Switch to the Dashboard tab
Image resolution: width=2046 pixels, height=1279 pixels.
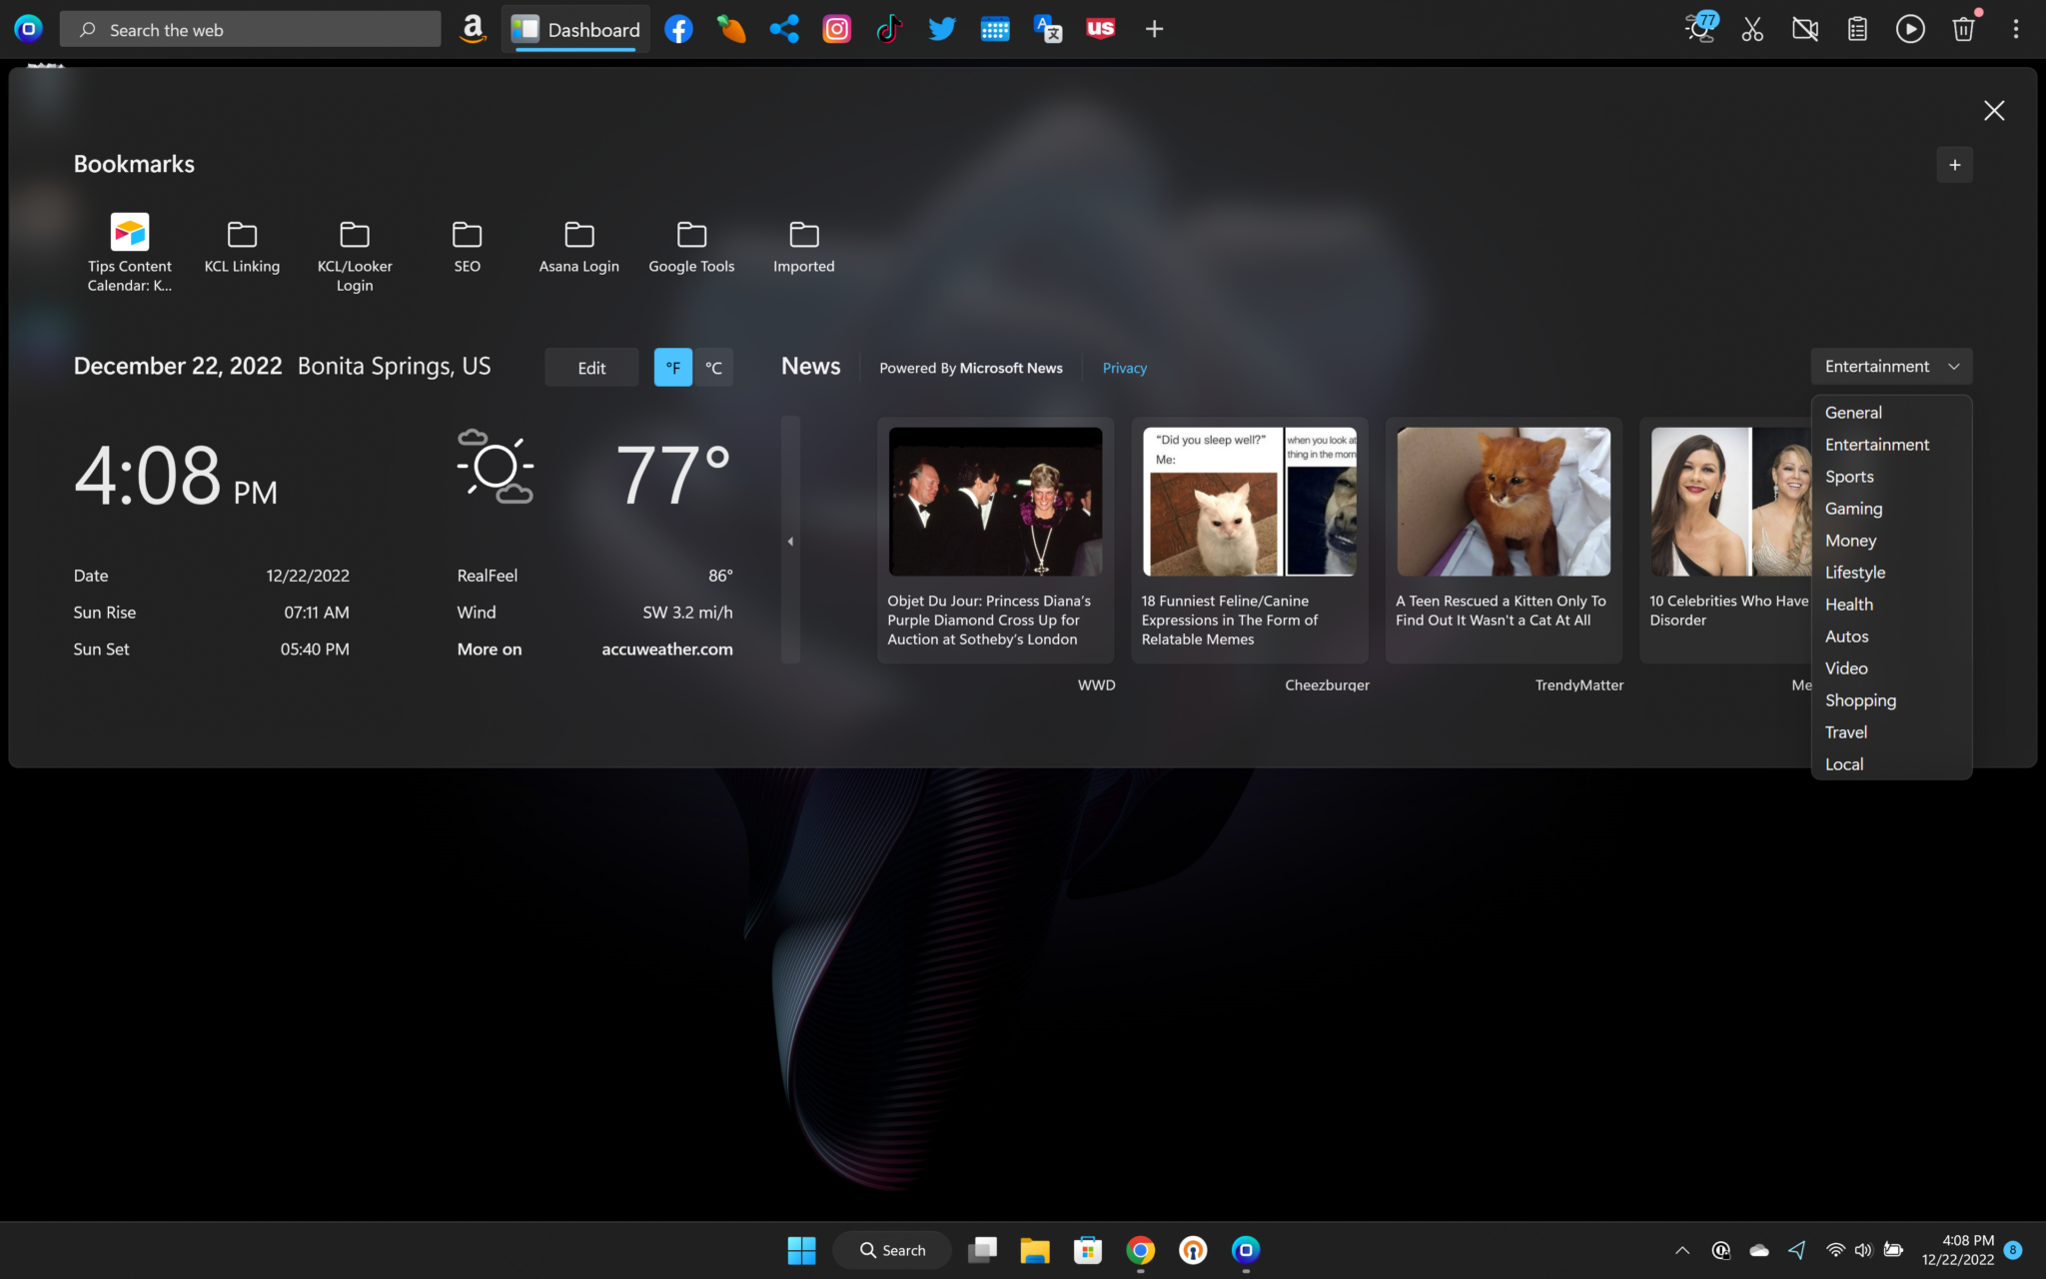point(576,29)
